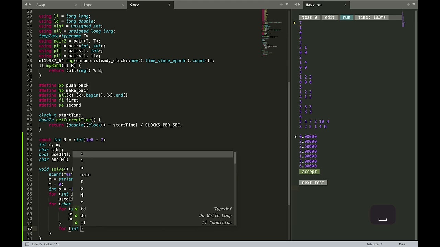The width and height of the screenshot is (440, 247).
Task: Click output value 2.50000
Action: (x=308, y=146)
